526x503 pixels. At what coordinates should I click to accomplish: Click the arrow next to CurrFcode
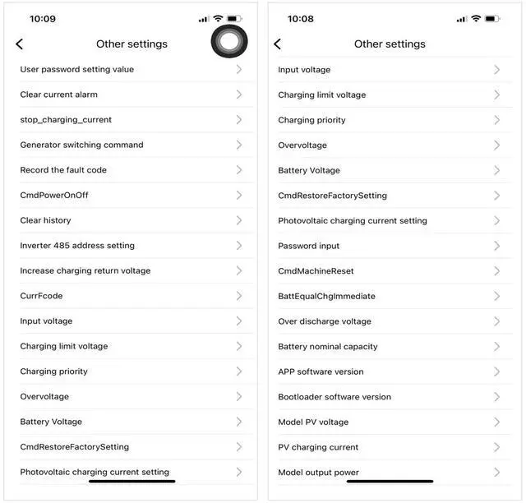[x=239, y=296]
